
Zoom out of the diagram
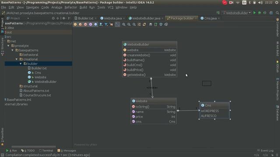[129, 24]
